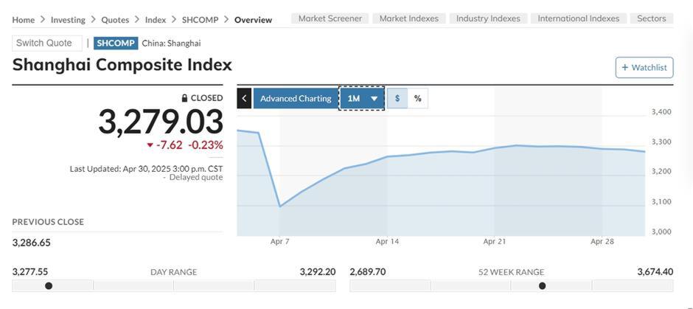Switch chart to percent change view

(x=417, y=98)
